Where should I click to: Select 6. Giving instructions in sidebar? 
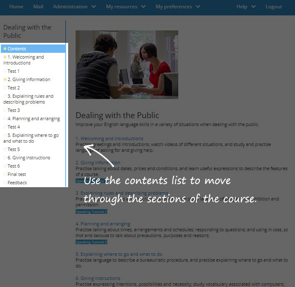coord(29,158)
